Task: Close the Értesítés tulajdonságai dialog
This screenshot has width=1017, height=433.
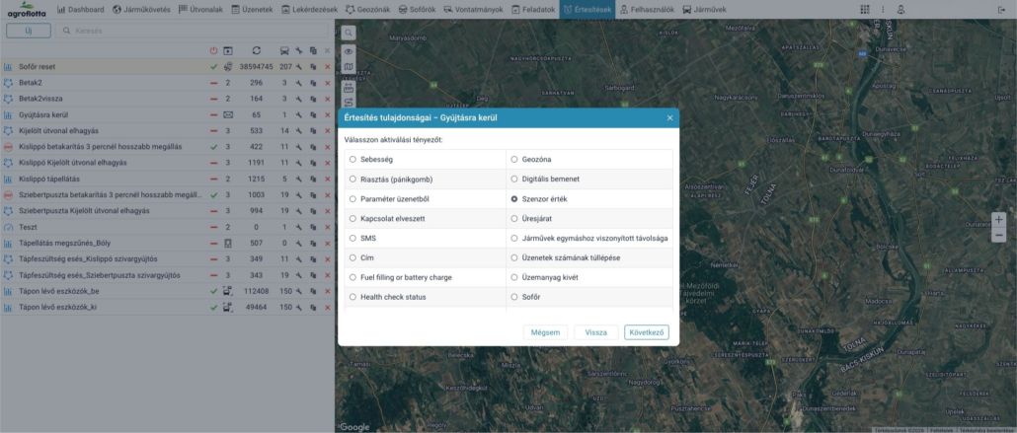Action: (x=669, y=117)
